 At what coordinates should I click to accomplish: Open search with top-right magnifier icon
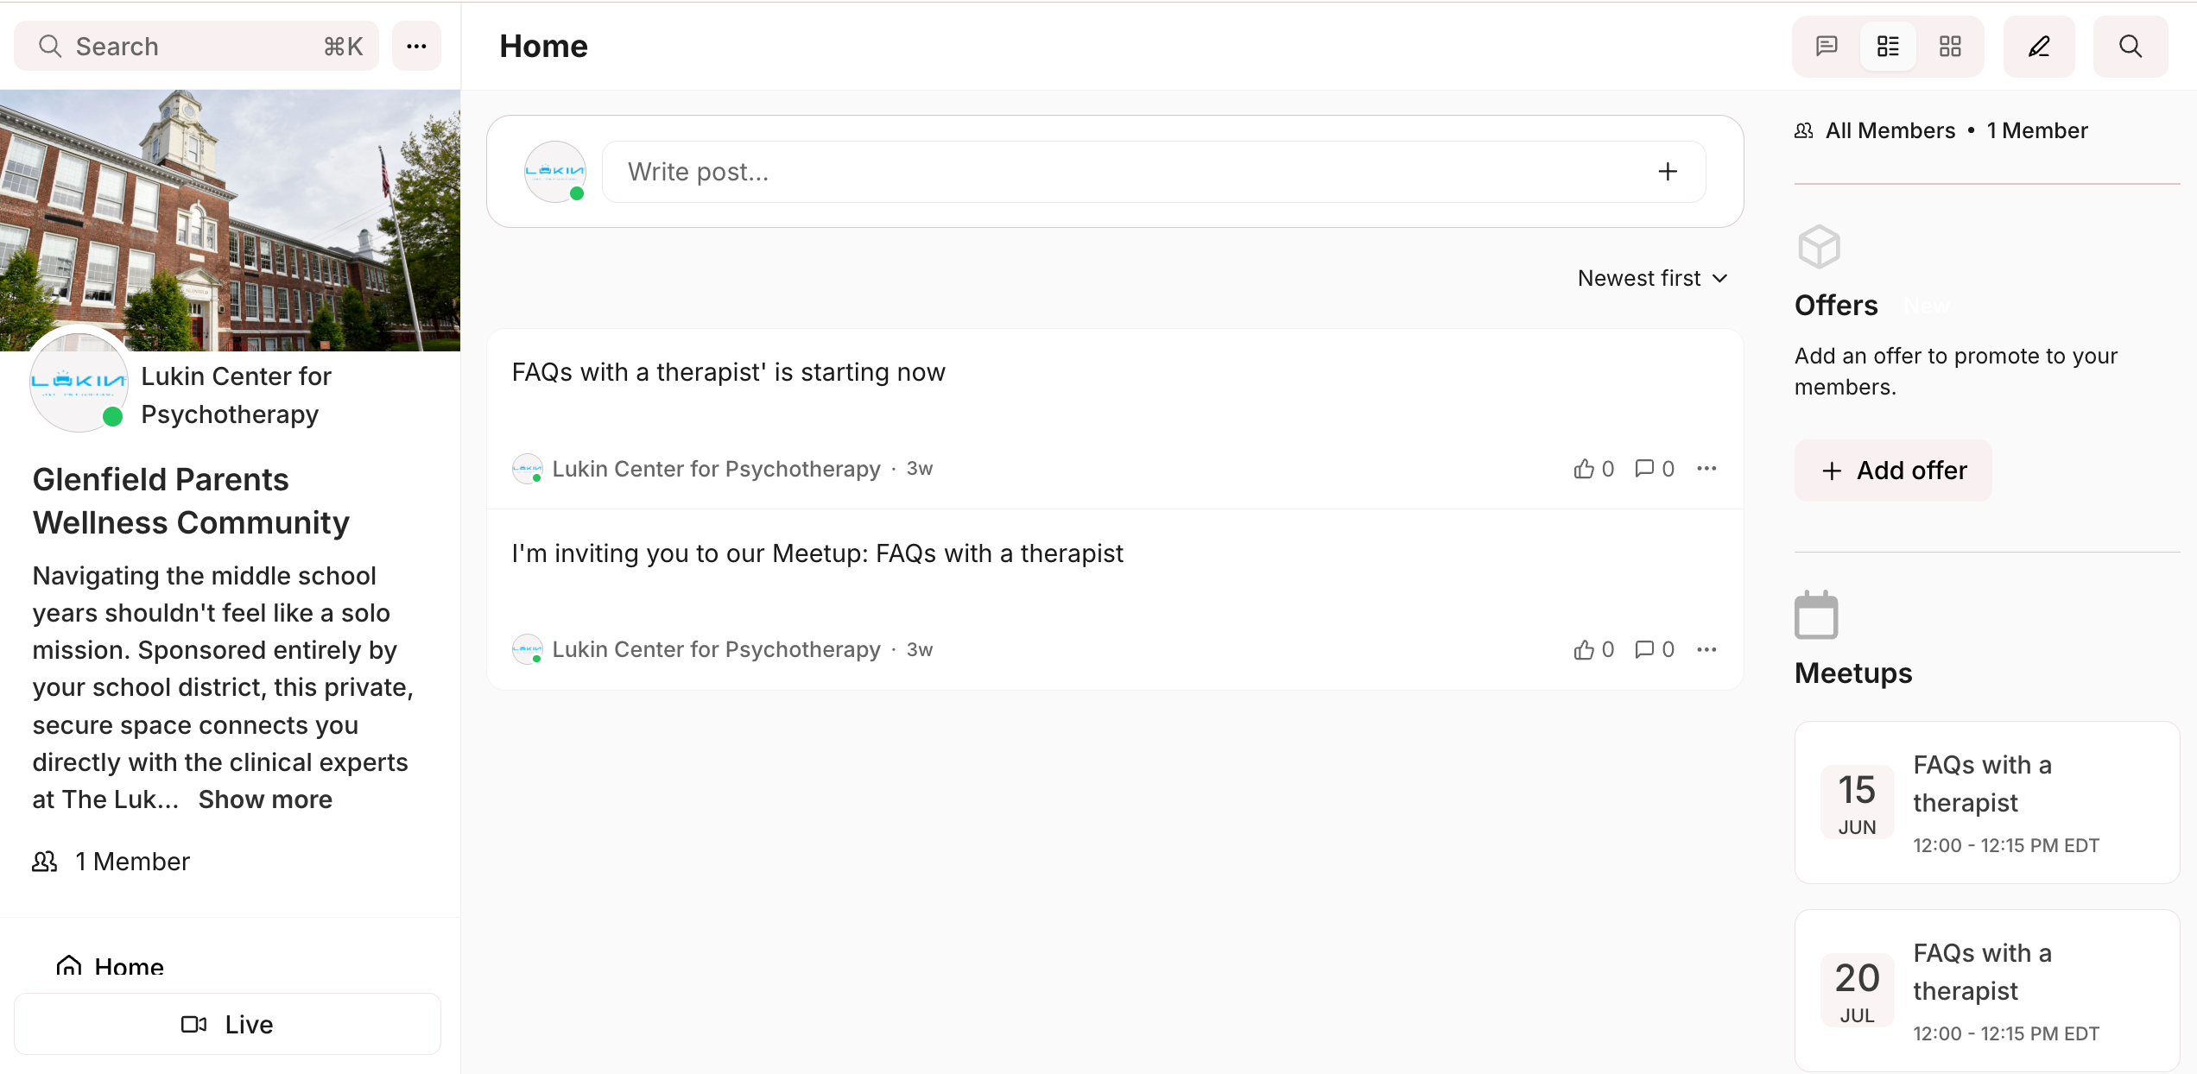2131,47
